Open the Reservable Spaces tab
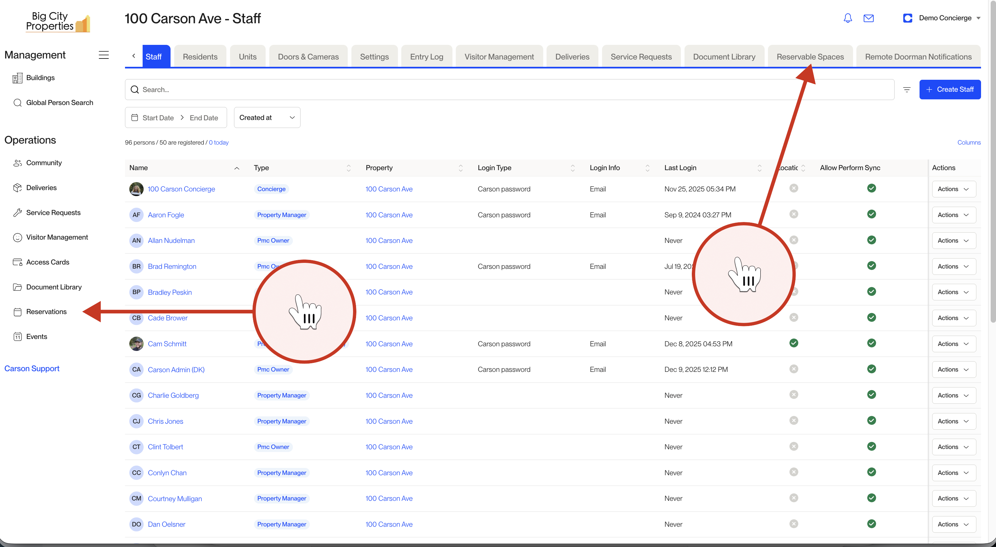Screen dimensions: 996x547 coord(810,57)
